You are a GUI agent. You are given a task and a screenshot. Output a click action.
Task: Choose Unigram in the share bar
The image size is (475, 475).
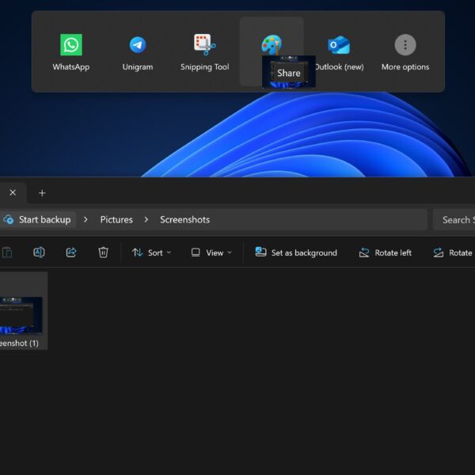coord(138,52)
